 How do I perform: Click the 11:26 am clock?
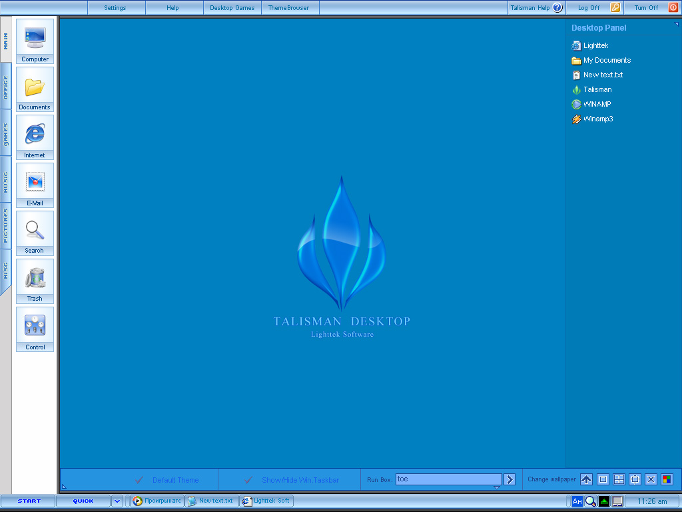coord(652,501)
